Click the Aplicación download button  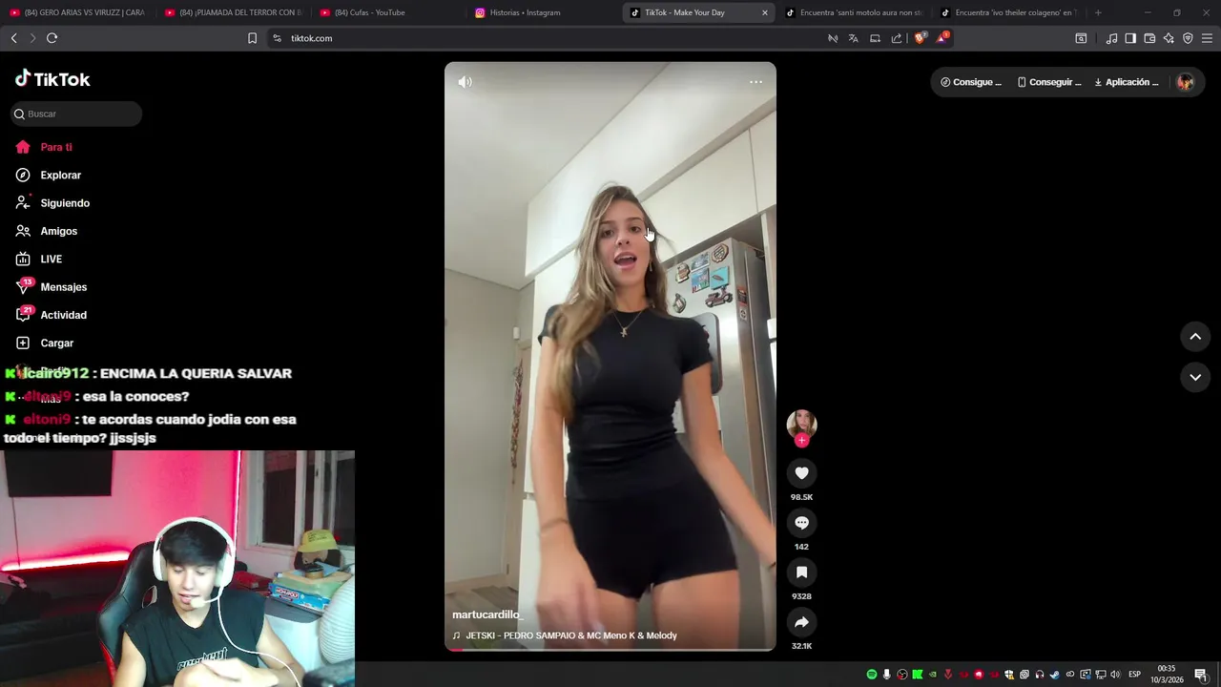coord(1127,82)
